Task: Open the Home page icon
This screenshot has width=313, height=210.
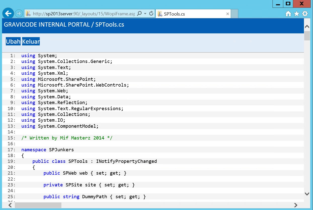Action: point(288,14)
